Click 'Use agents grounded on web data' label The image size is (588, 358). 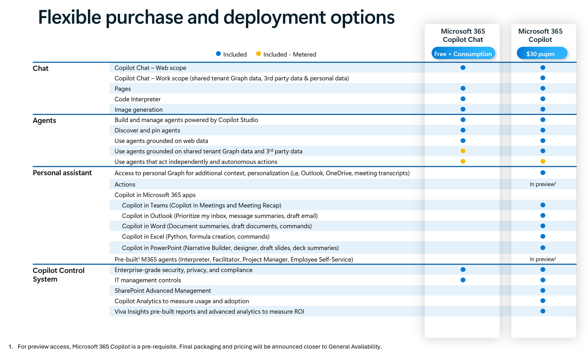tap(161, 141)
